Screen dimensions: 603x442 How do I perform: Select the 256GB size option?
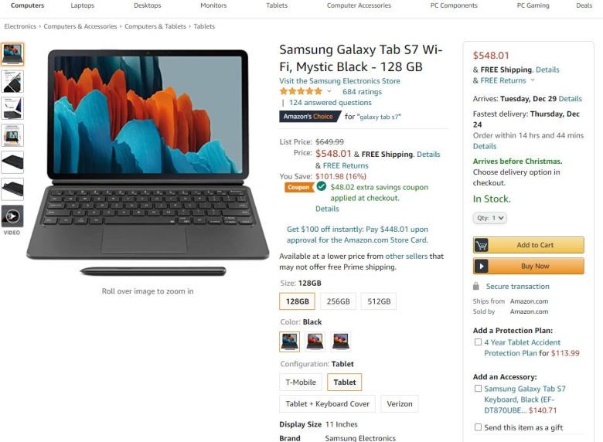339,301
